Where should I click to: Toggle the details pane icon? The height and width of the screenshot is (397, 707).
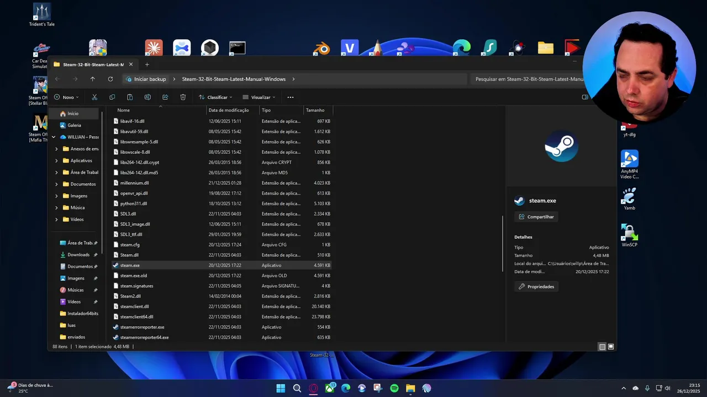585,97
